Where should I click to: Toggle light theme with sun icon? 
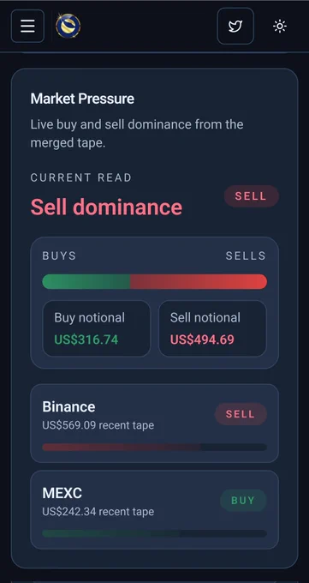(280, 26)
